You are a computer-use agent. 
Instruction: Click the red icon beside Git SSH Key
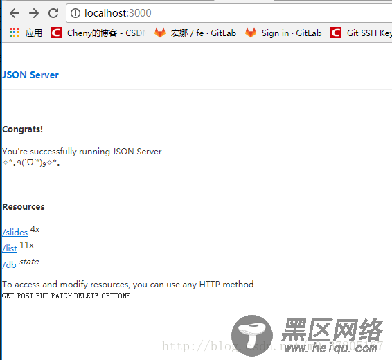coord(336,33)
